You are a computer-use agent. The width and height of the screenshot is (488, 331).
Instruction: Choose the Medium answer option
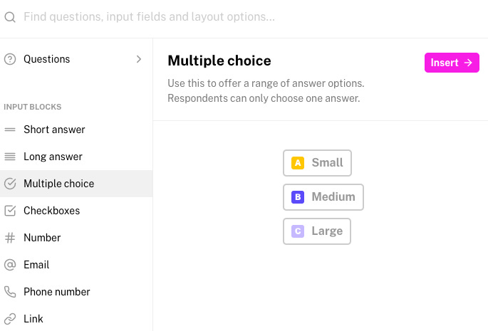pyautogui.click(x=323, y=197)
